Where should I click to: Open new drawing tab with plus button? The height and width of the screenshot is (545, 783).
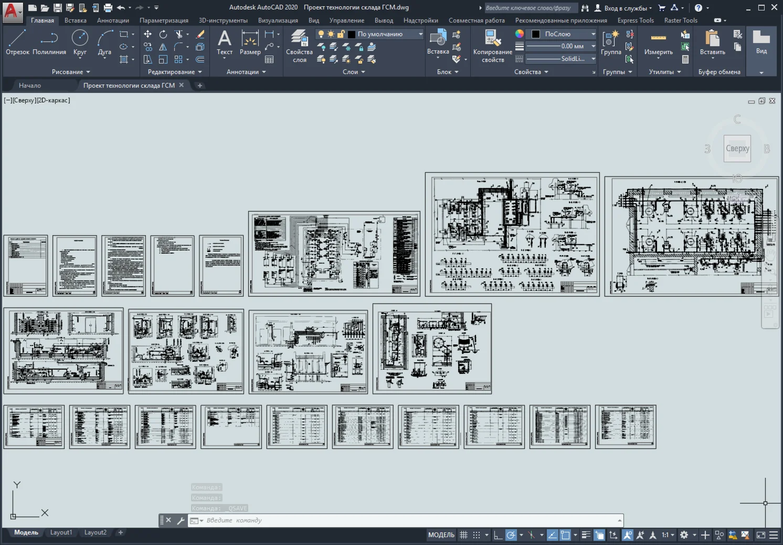199,85
